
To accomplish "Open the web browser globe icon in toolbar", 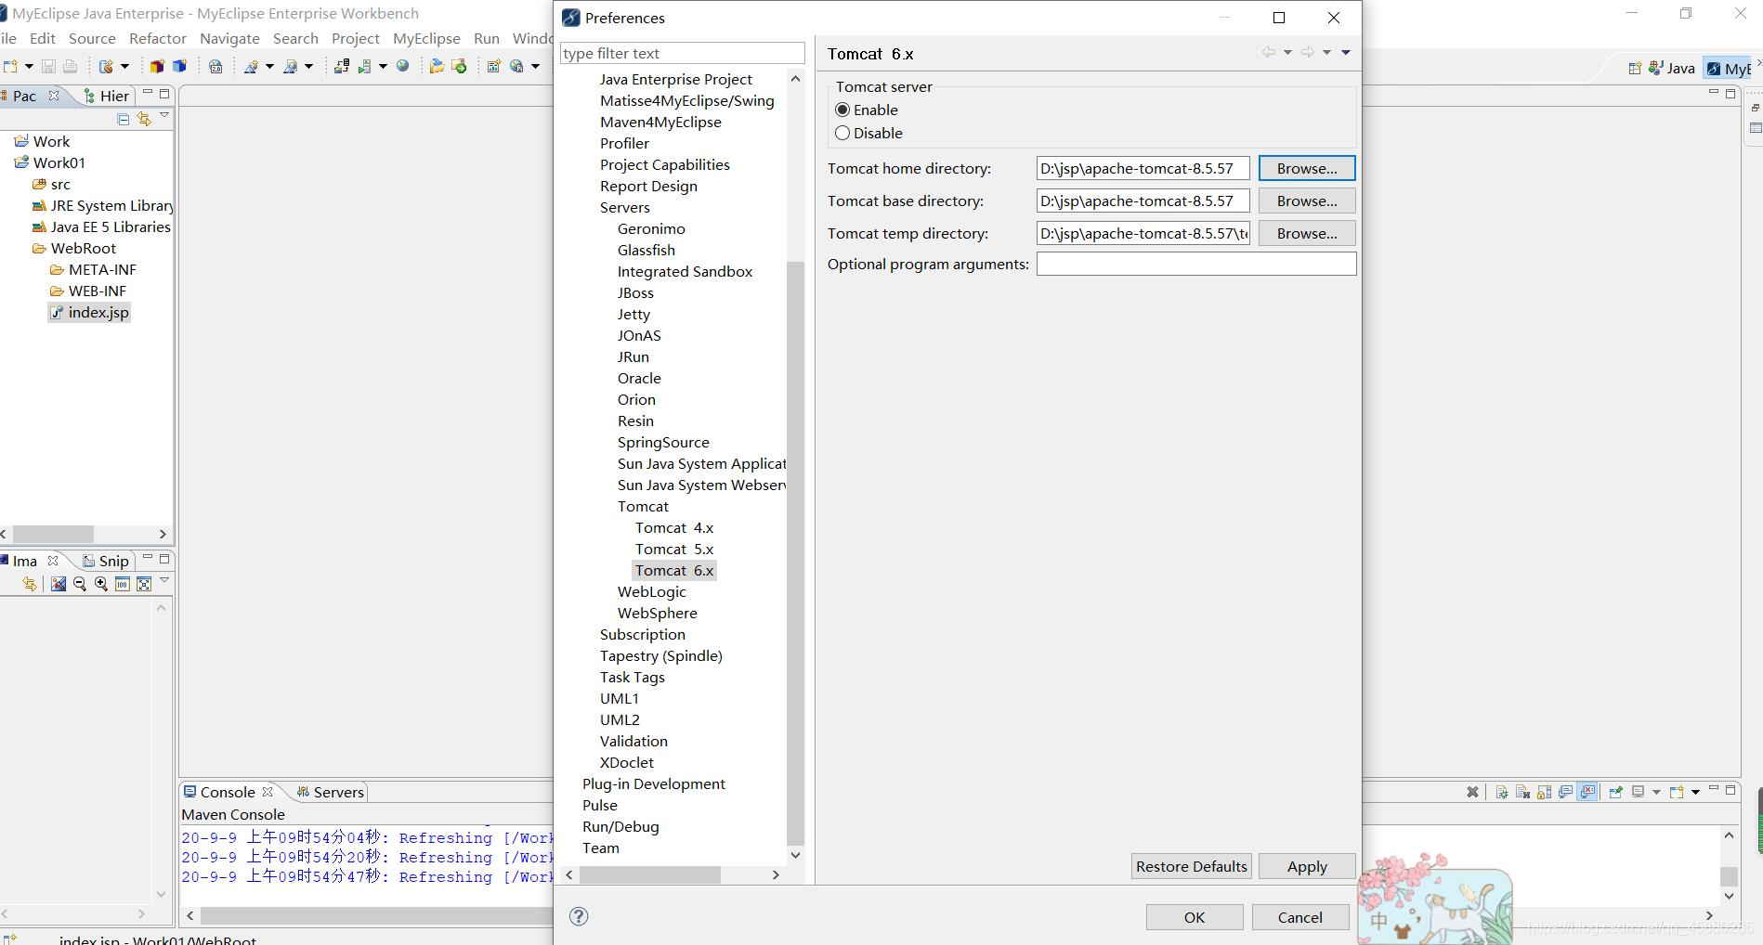I will point(403,66).
